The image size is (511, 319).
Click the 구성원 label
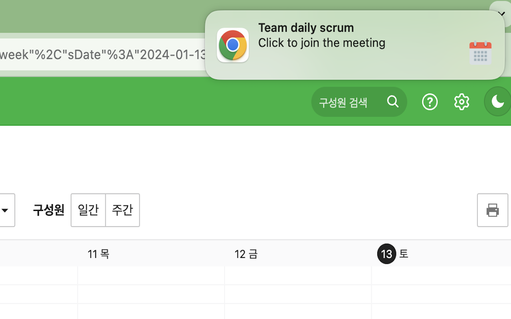(48, 210)
